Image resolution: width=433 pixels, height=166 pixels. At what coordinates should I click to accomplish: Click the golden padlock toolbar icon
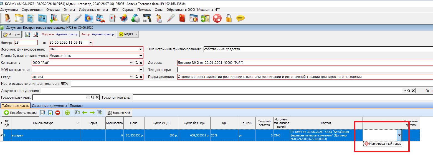229,18
